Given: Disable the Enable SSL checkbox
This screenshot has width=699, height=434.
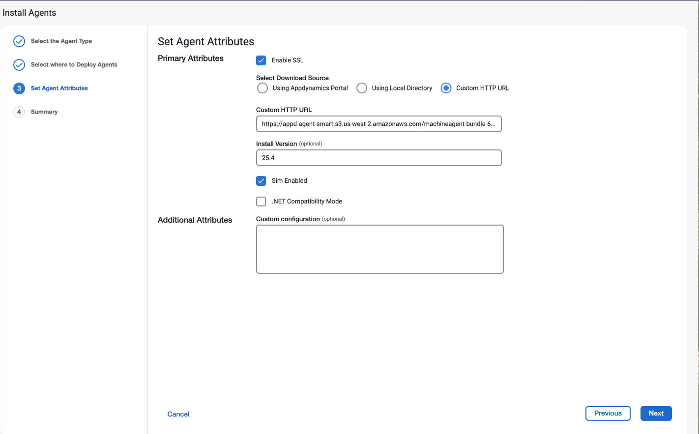Looking at the screenshot, I should pos(261,60).
